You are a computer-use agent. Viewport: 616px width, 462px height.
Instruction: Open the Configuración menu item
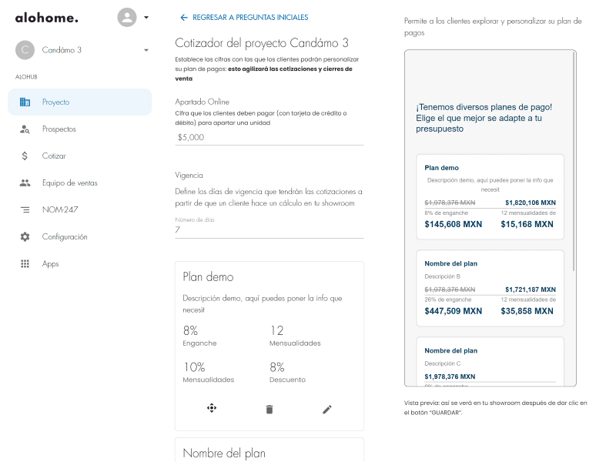pos(80,237)
